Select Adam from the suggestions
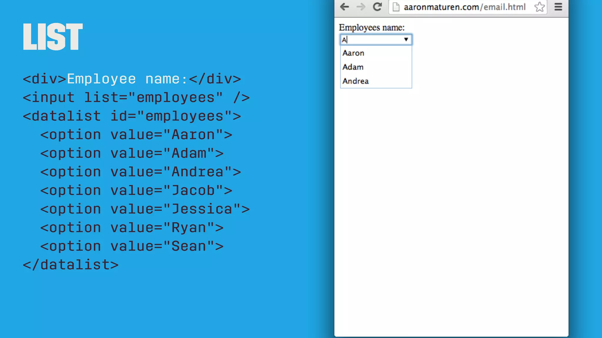602x338 pixels. (376, 67)
